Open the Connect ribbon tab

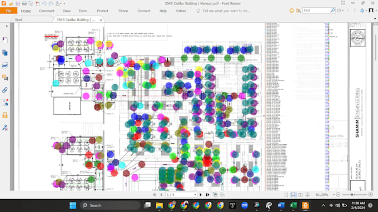(143, 11)
